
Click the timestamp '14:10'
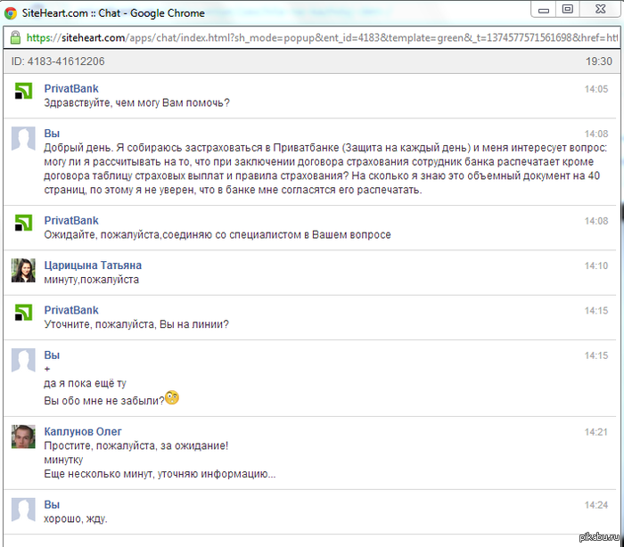(596, 265)
